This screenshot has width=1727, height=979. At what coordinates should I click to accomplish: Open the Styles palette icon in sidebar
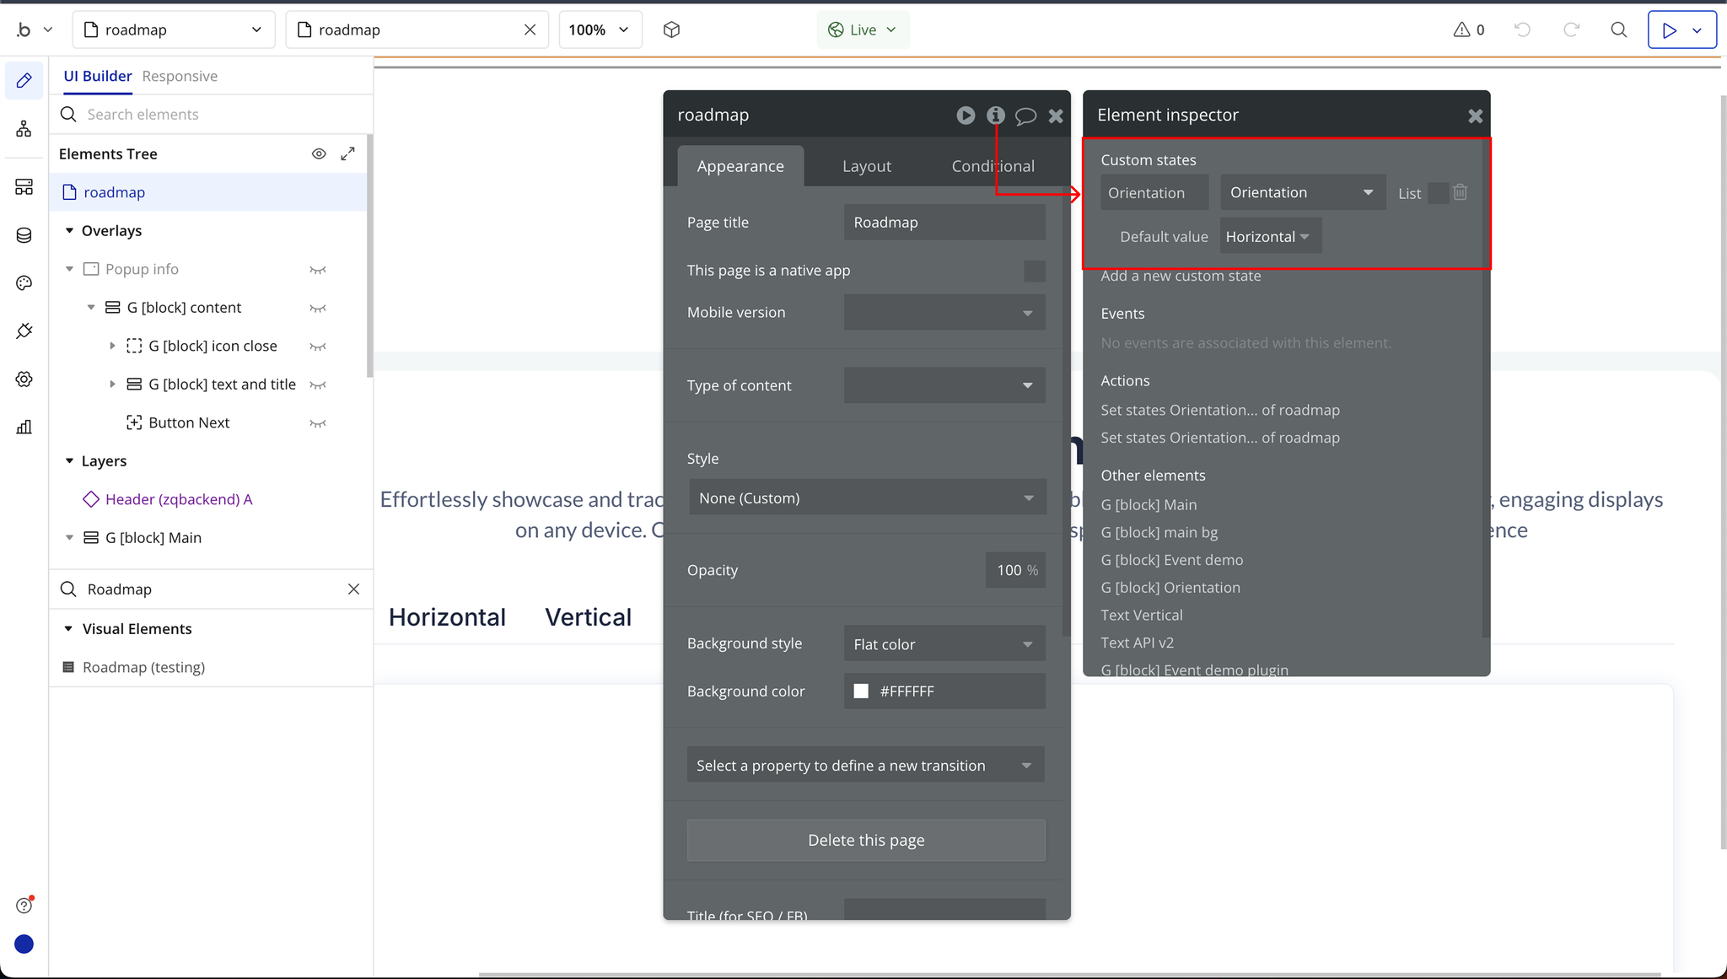click(24, 283)
